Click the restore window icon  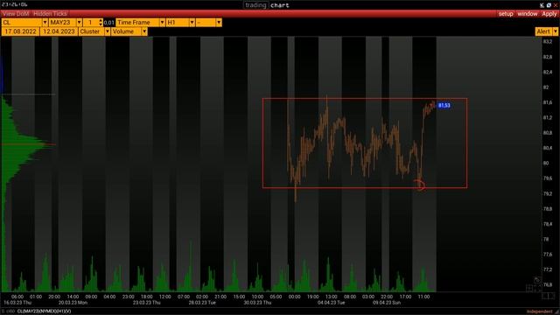(549, 5)
